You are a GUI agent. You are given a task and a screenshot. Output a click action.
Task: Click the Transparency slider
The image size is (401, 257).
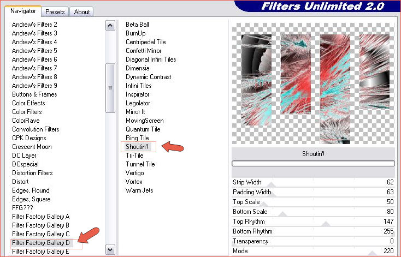tap(313, 241)
